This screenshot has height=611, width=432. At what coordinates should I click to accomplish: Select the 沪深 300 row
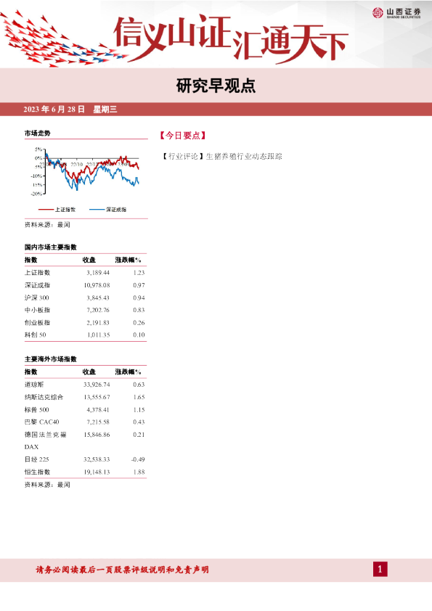click(x=86, y=298)
